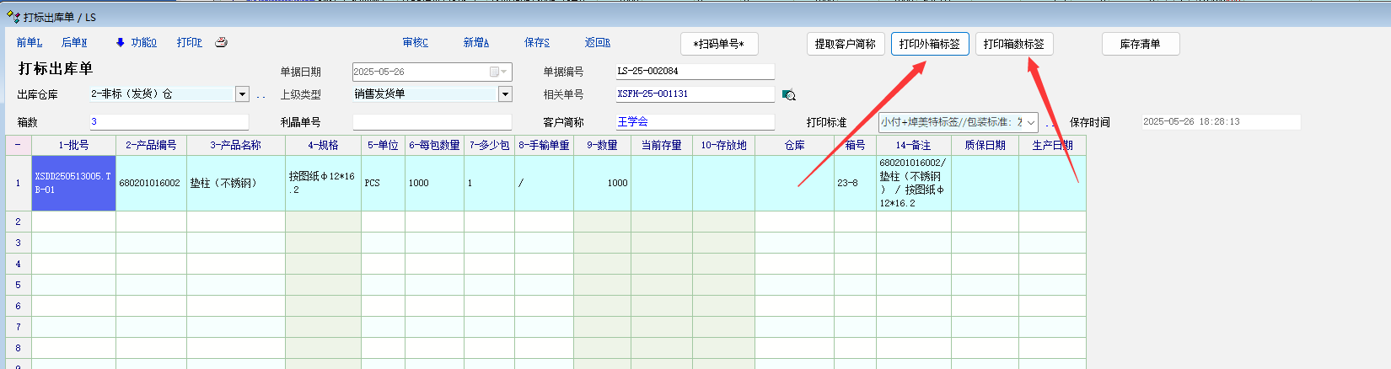Open the 上级类型 dropdown list

pyautogui.click(x=505, y=94)
